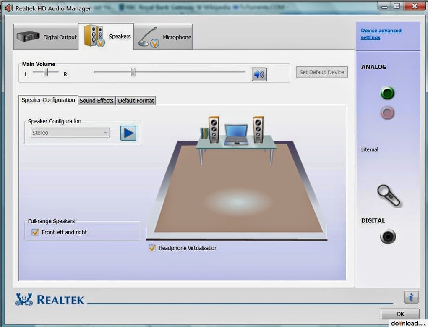Click the OK button

tap(400, 314)
